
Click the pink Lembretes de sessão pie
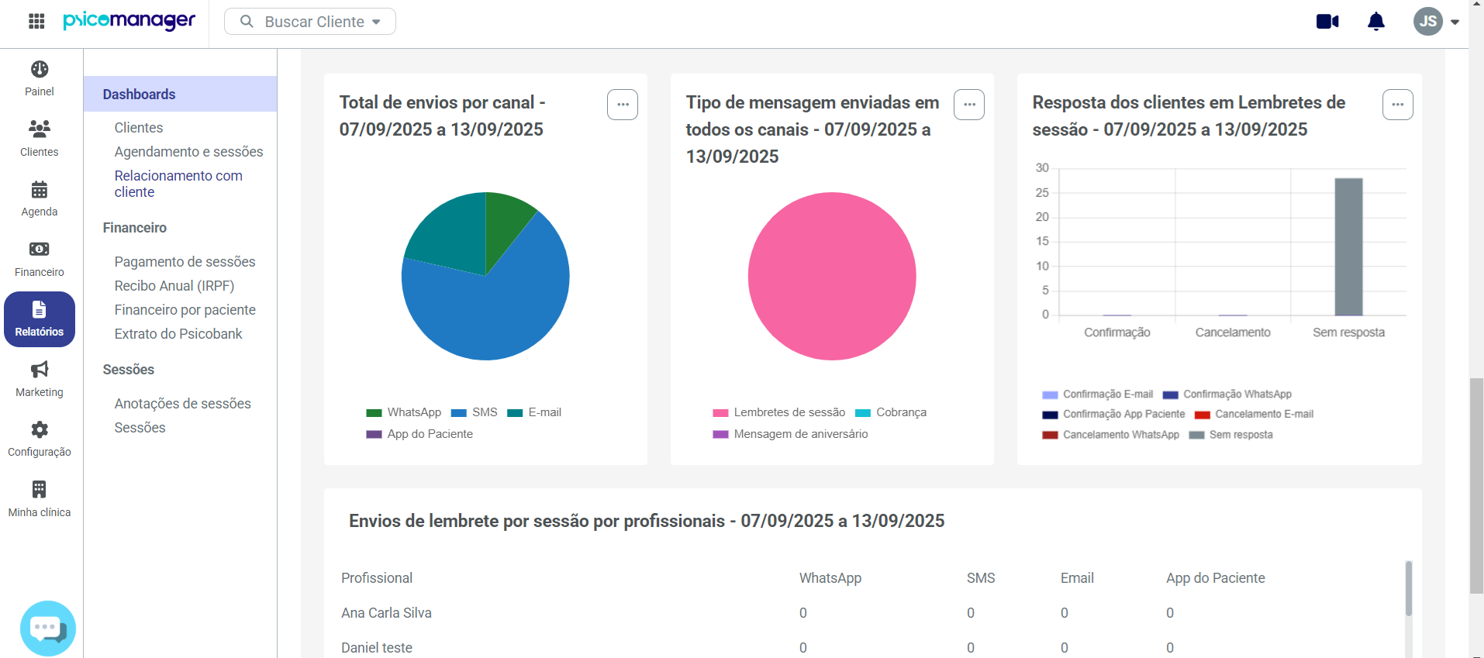[832, 276]
